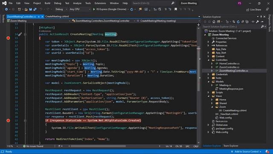Open the CreateMeeting member navigation dropdown

[168, 21]
